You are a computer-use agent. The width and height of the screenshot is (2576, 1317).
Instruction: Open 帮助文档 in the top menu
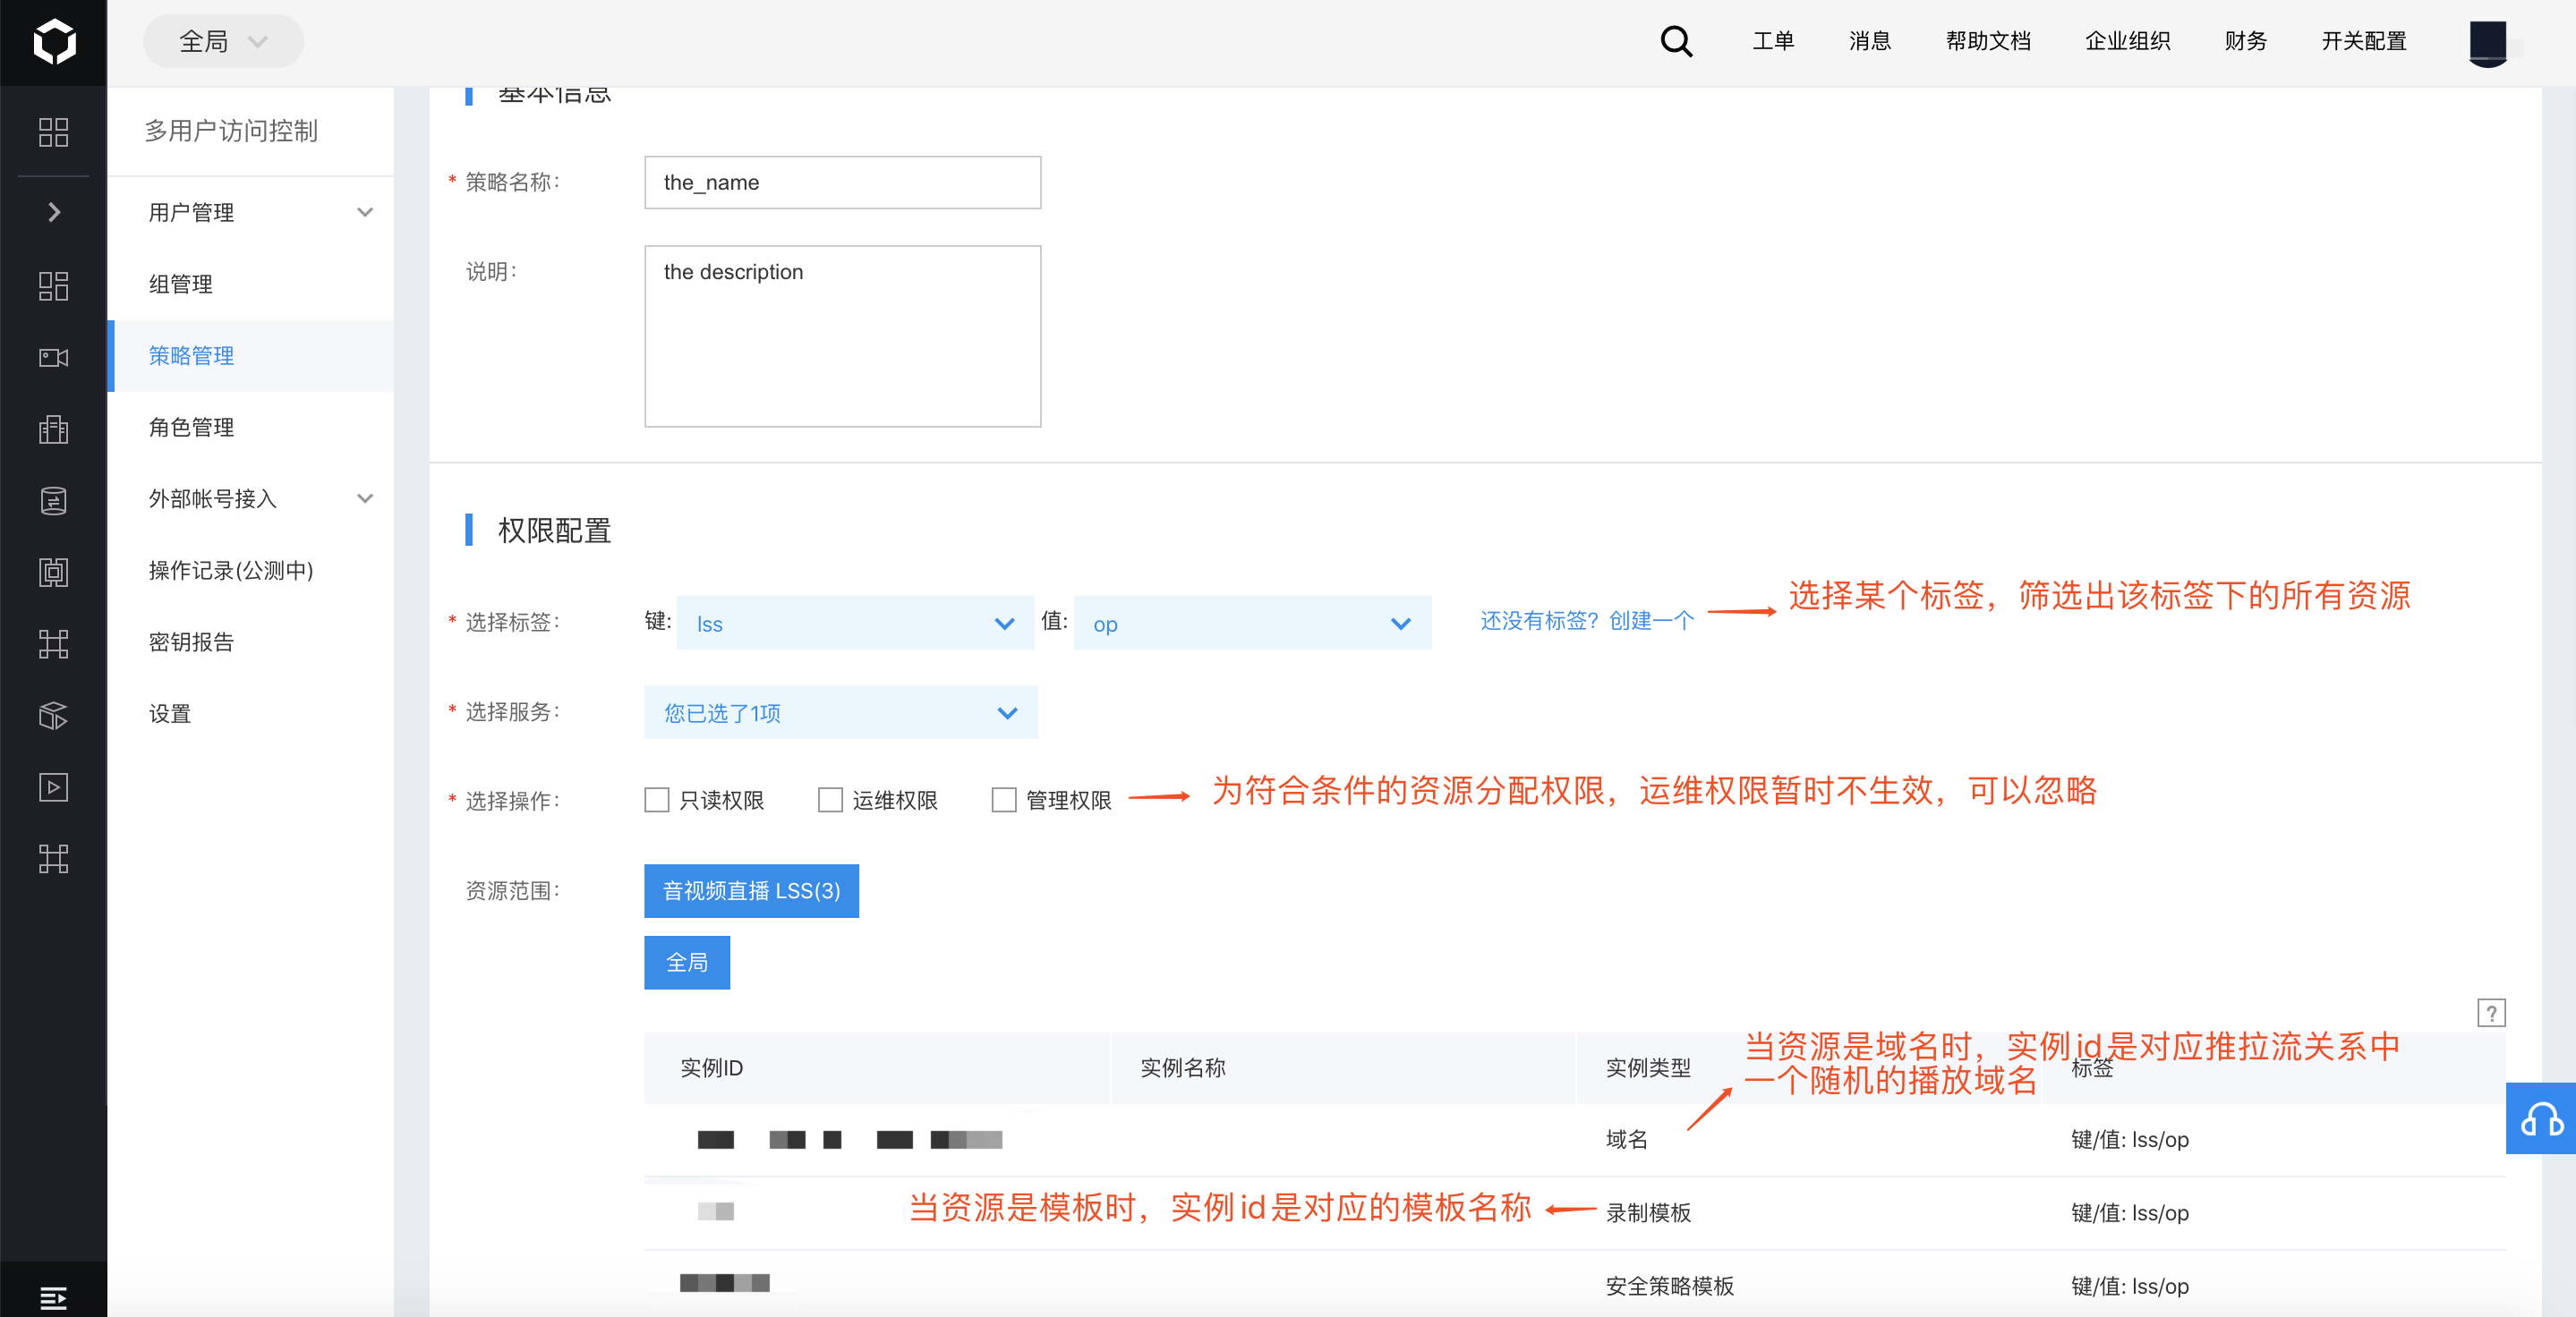(1988, 42)
